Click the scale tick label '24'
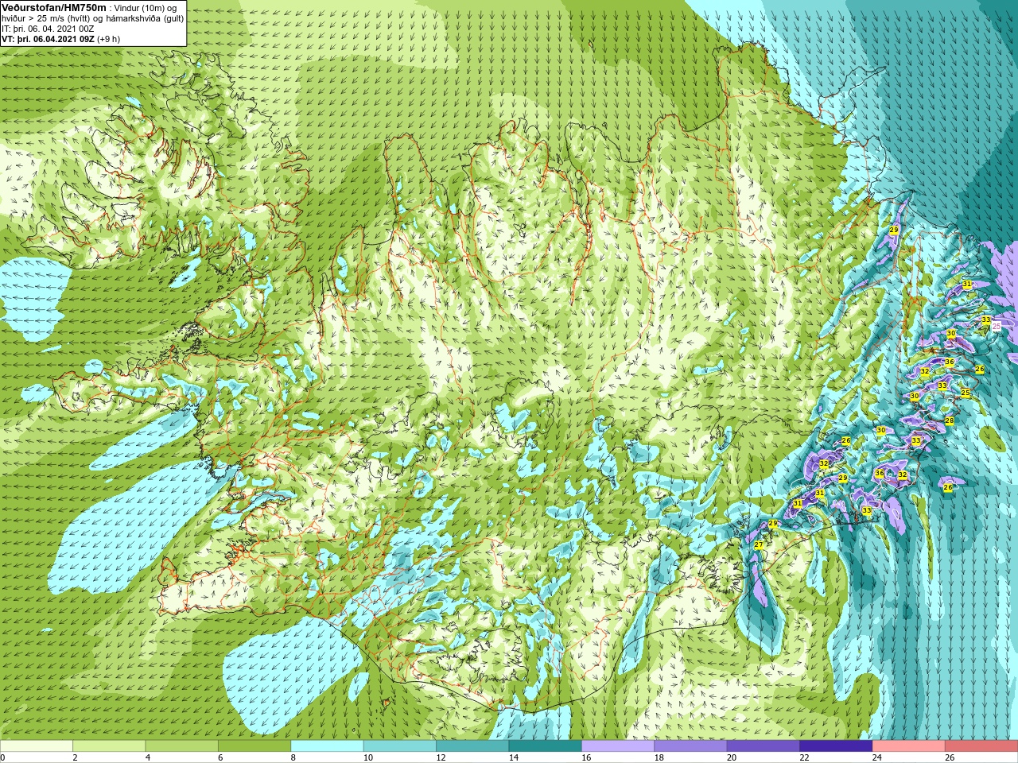 click(x=877, y=757)
